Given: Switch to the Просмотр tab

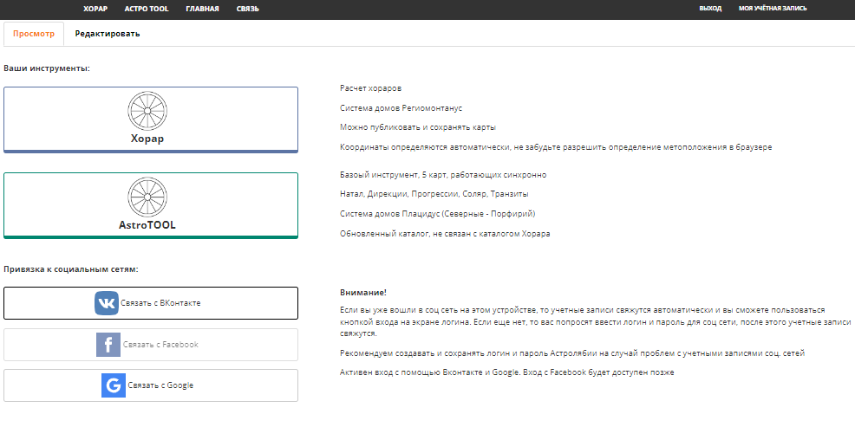Looking at the screenshot, I should [x=34, y=34].
